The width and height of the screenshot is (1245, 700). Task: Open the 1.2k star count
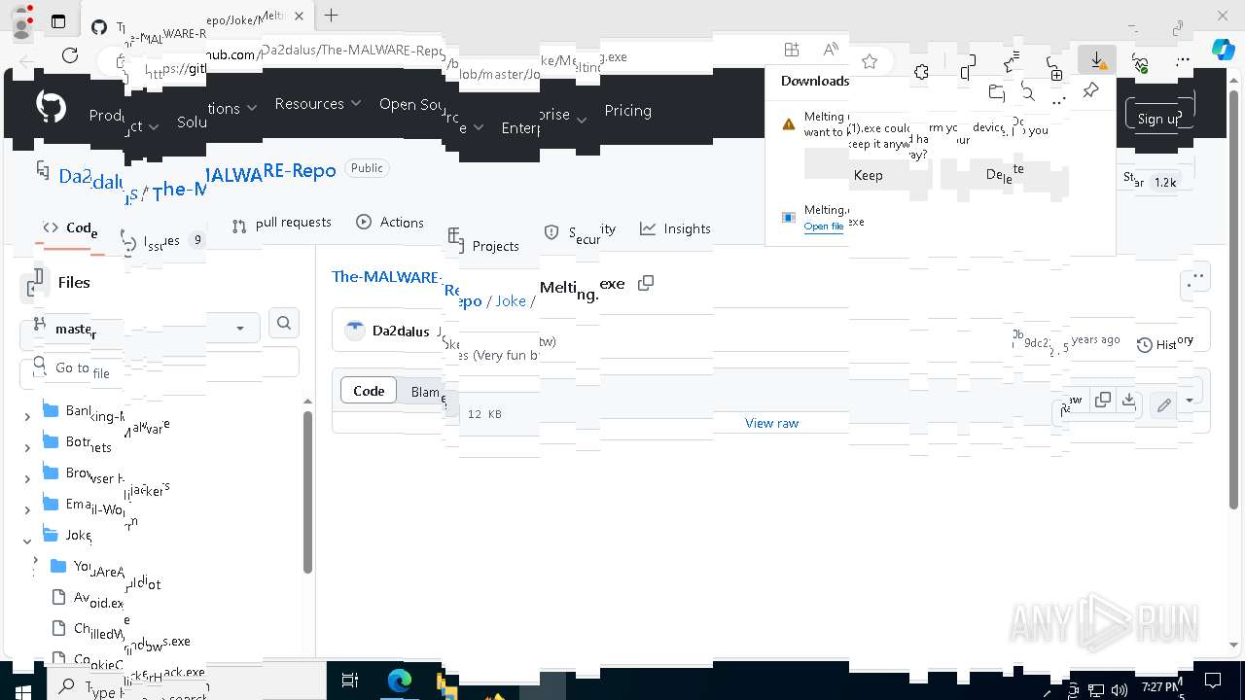tap(1165, 182)
